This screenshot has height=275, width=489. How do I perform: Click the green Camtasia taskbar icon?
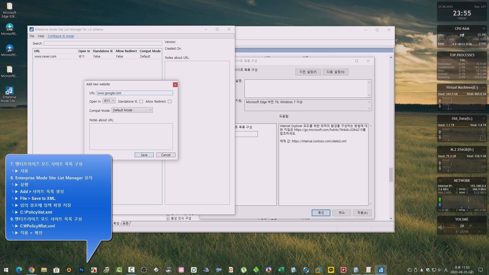[x=119, y=270]
